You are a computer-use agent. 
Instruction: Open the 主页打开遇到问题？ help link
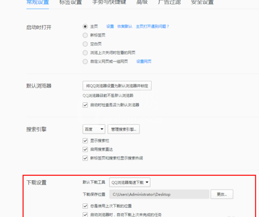click(152, 26)
